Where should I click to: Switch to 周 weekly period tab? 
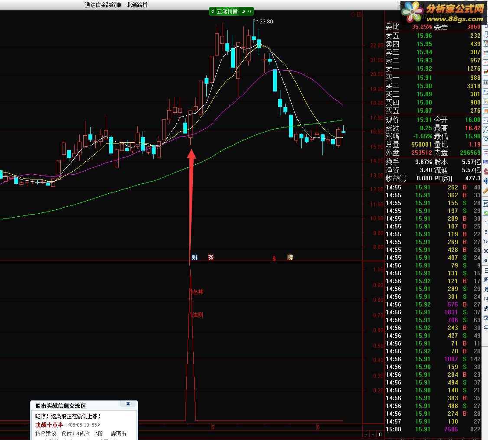486,280
